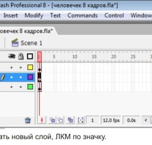Click the green layer outline color swatch
Viewport: 152px width, 145px height.
[30, 87]
